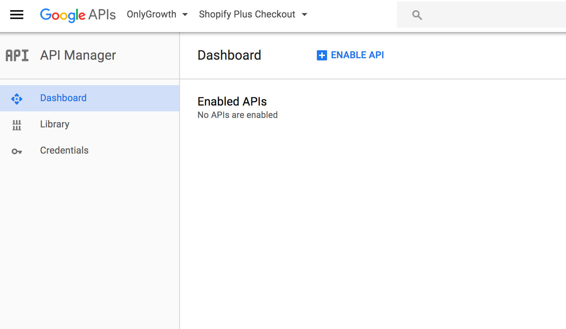
Task: Click the ENABLE API text link
Action: pyautogui.click(x=357, y=55)
